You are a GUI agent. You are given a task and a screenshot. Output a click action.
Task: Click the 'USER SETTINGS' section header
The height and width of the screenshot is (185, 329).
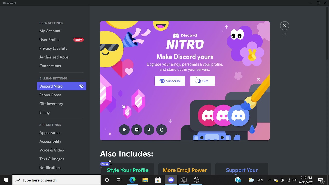pos(51,23)
